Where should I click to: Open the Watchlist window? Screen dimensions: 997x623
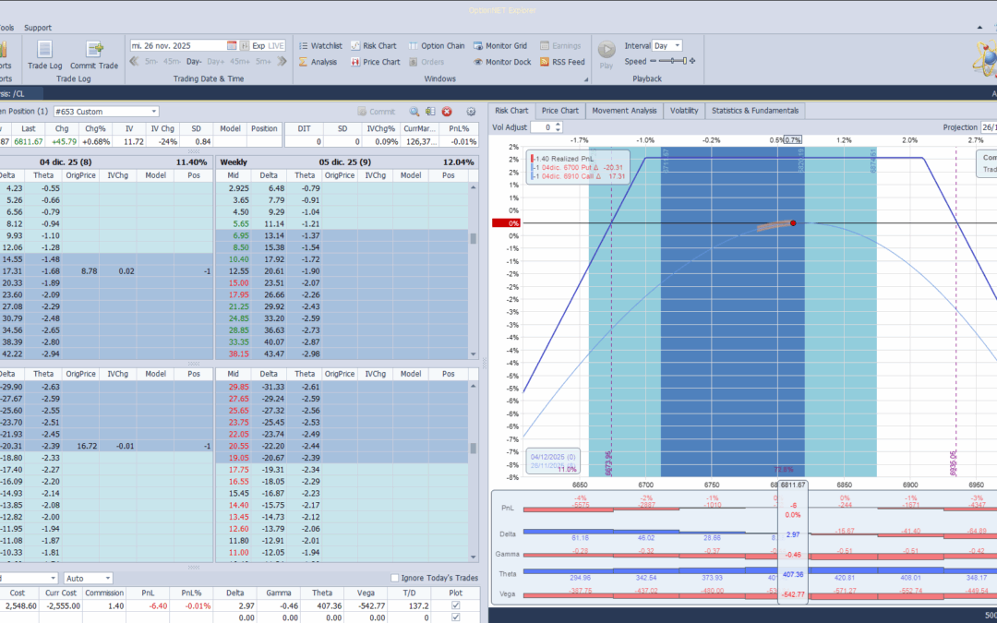click(320, 46)
